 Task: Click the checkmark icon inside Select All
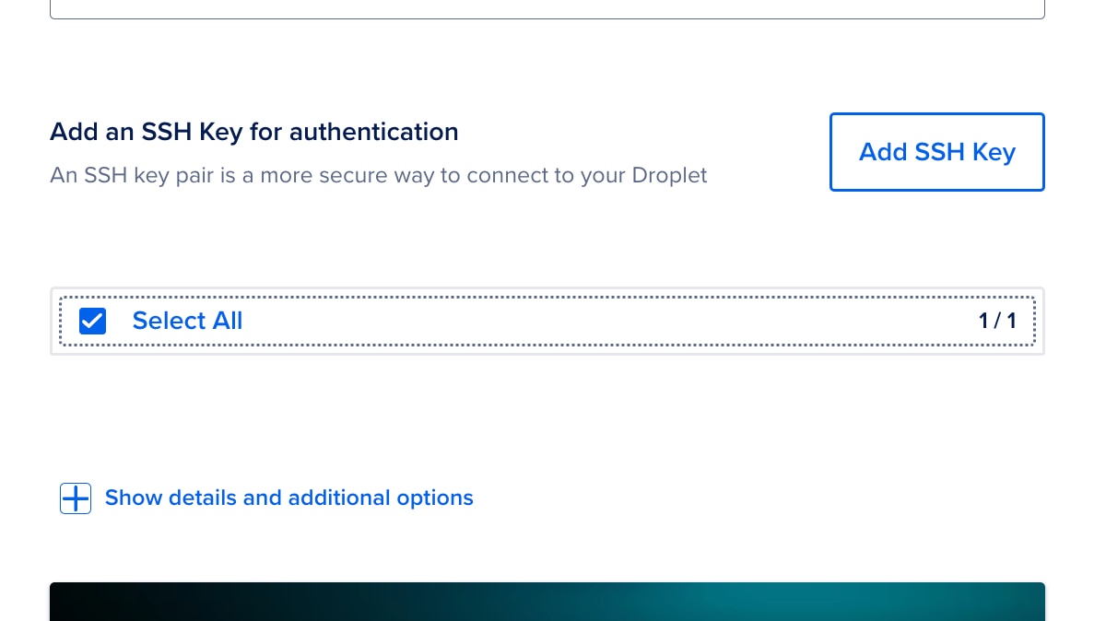(92, 321)
